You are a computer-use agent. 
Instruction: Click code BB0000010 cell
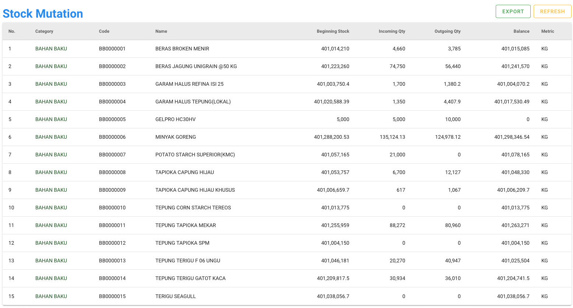coord(112,208)
